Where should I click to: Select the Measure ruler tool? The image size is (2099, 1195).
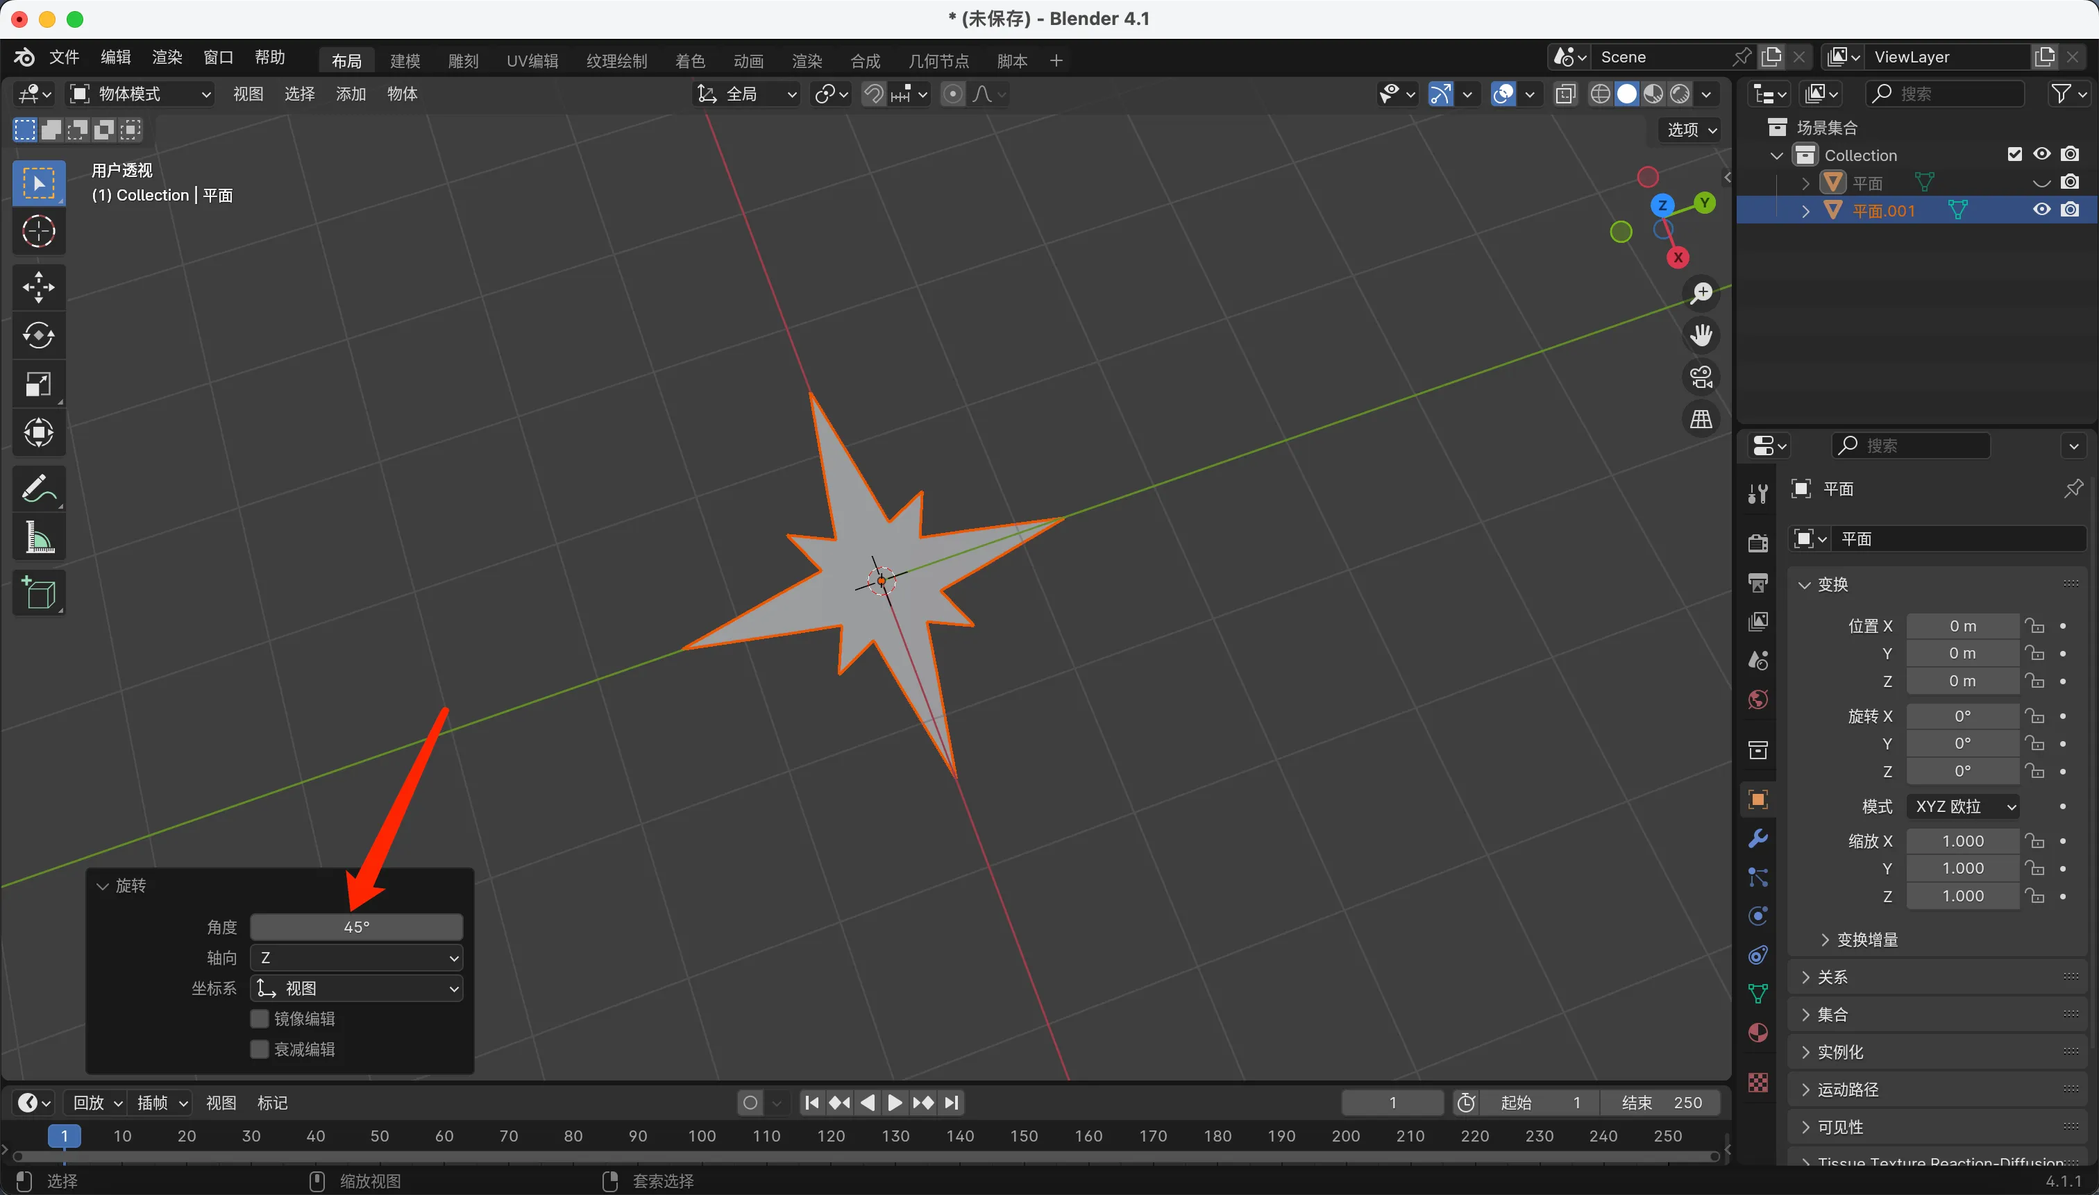pyautogui.click(x=39, y=539)
